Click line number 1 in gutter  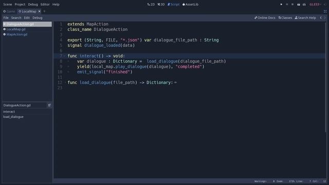(61, 24)
